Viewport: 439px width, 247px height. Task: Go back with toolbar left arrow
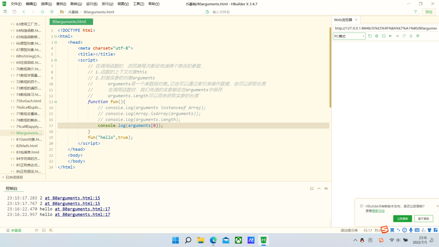click(x=24, y=12)
